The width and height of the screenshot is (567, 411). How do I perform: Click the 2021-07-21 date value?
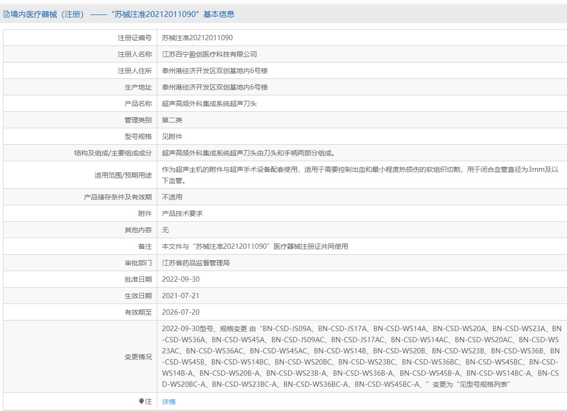pyautogui.click(x=181, y=296)
